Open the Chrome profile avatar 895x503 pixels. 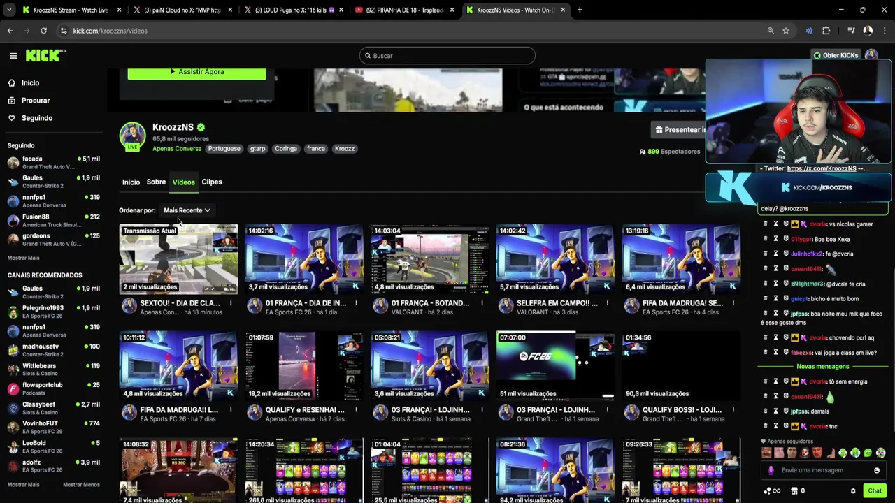pyautogui.click(x=868, y=31)
